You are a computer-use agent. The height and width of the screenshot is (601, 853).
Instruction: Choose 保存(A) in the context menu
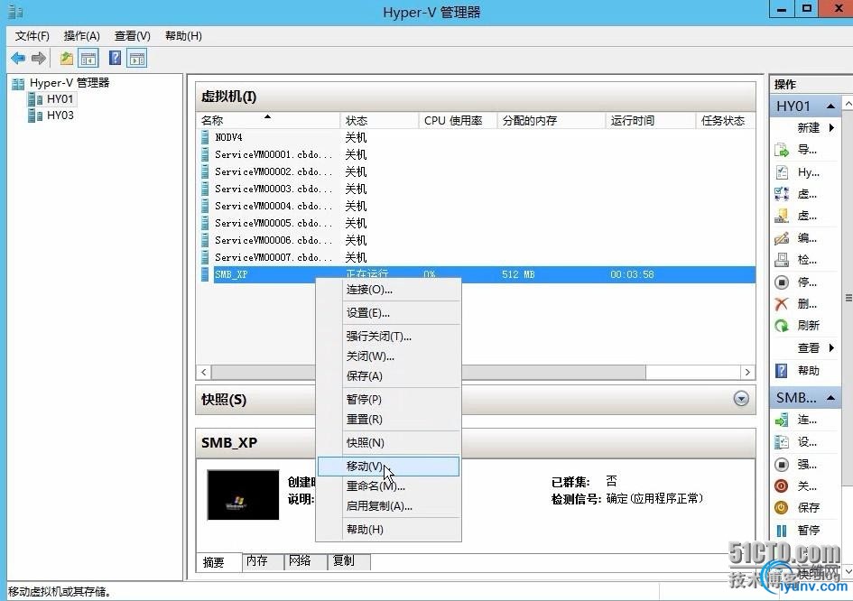pyautogui.click(x=388, y=375)
